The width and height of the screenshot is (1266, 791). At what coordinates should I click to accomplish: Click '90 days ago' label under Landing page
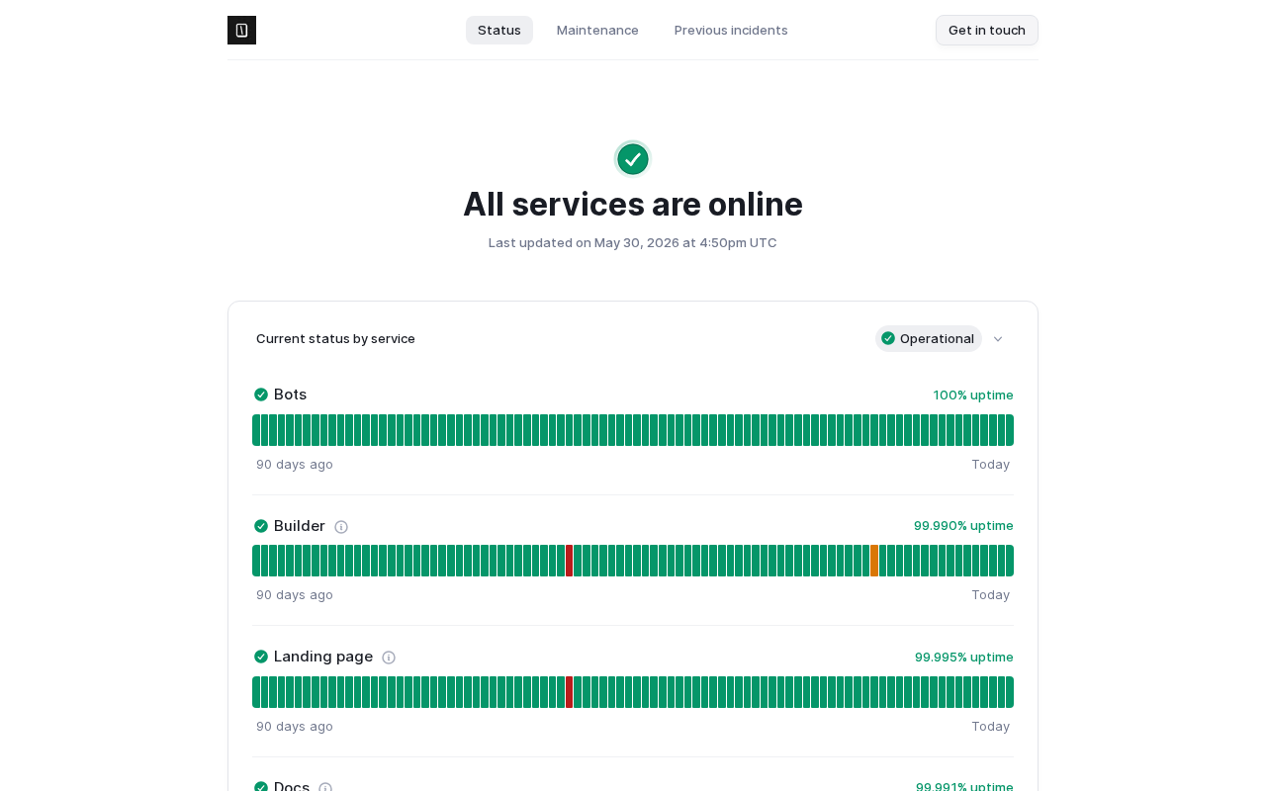[295, 726]
